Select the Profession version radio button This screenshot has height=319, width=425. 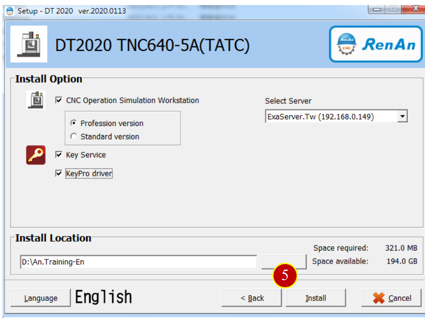[x=73, y=123]
